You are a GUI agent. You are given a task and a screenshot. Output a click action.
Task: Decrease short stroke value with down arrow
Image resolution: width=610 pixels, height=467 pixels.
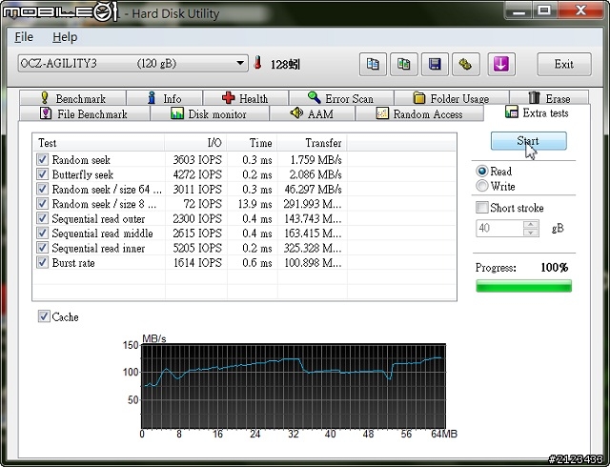531,233
